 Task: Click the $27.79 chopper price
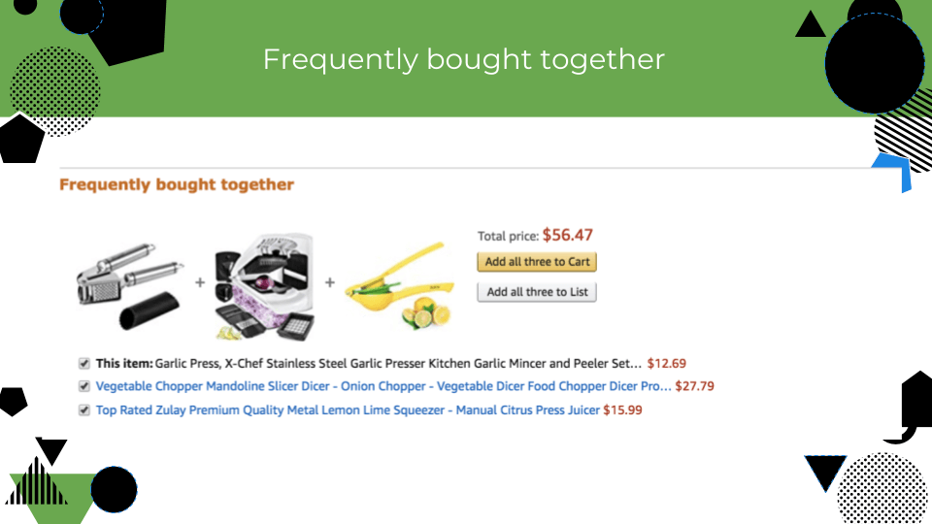point(694,386)
